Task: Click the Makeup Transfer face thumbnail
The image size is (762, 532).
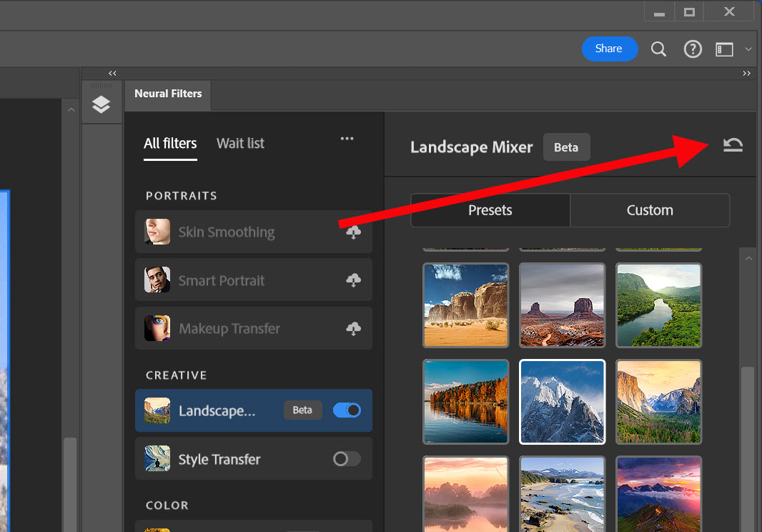Action: click(x=157, y=328)
